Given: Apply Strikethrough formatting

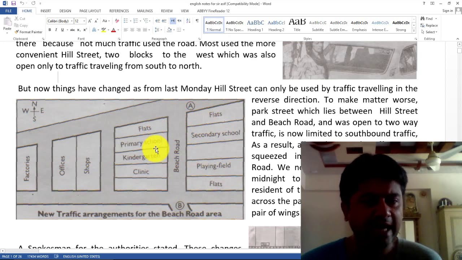Looking at the screenshot, I should pyautogui.click(x=72, y=30).
